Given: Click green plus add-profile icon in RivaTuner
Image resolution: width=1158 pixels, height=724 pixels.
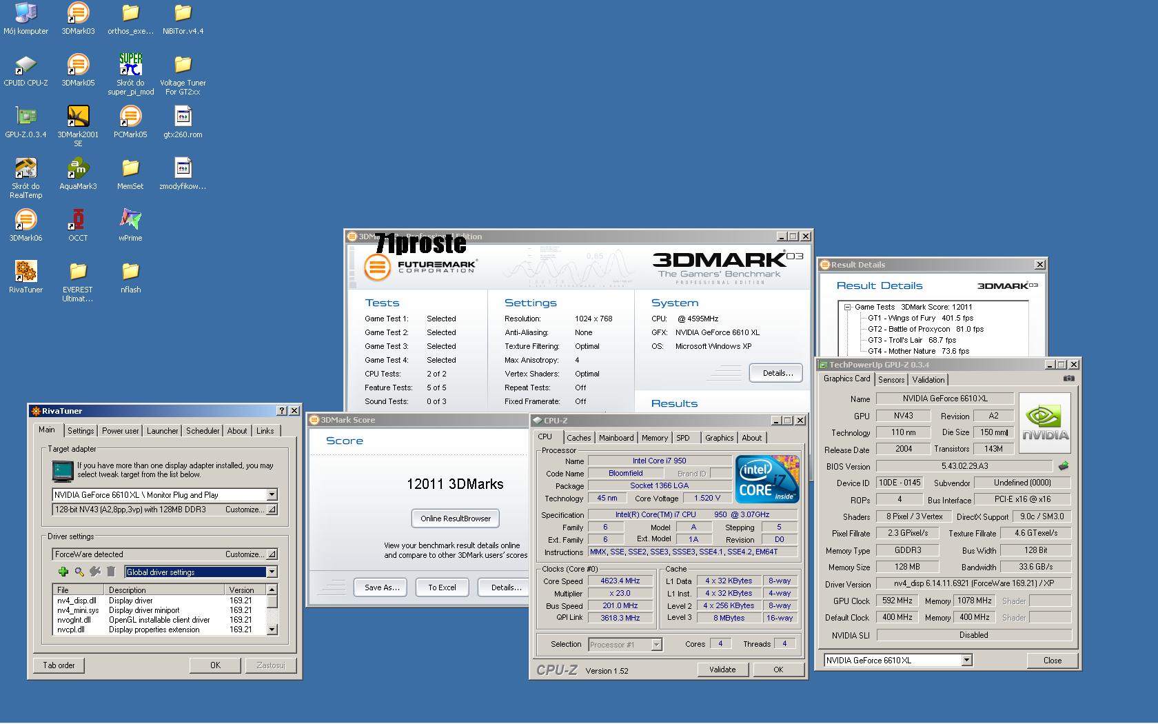Looking at the screenshot, I should 63,572.
